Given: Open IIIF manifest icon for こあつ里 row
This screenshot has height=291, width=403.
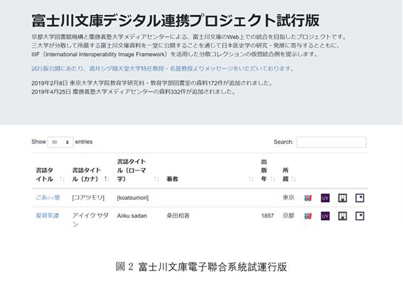Looking at the screenshot, I should (308, 198).
